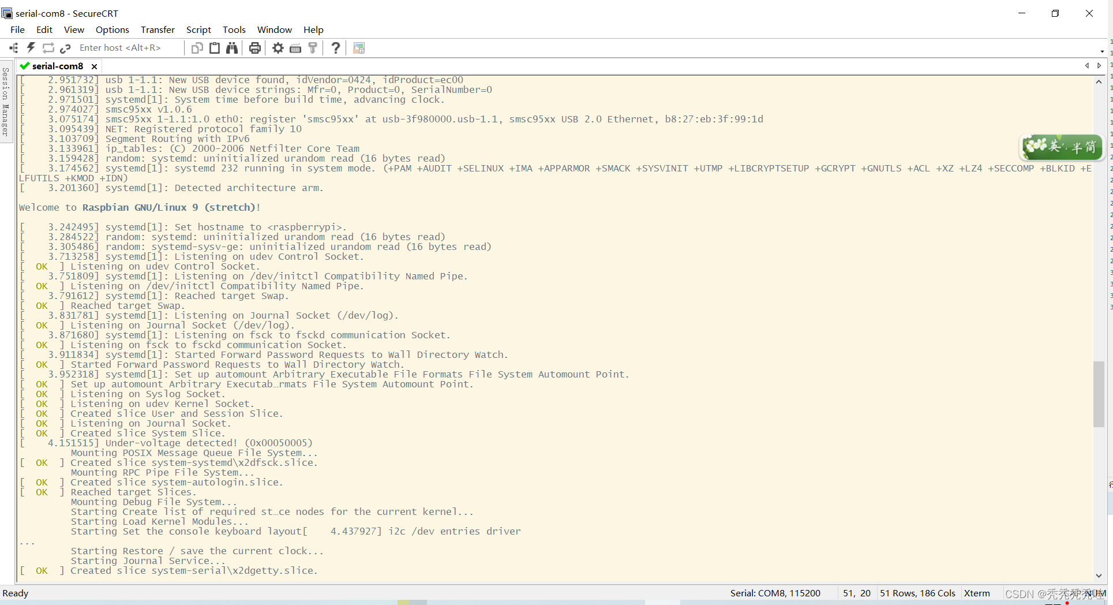Open Session Options gear icon

(278, 48)
